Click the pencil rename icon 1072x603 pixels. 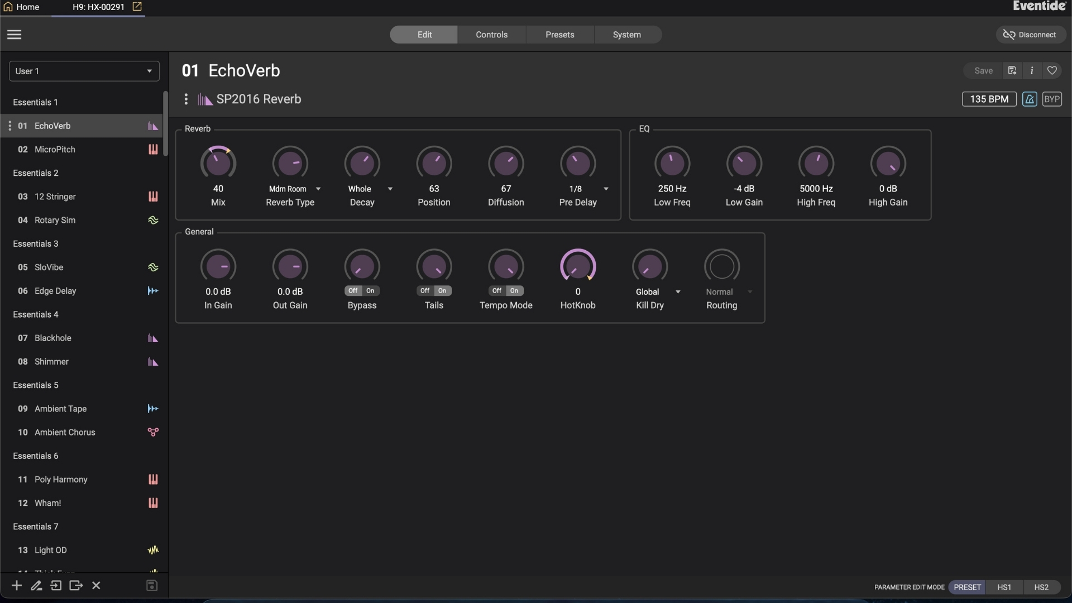click(36, 585)
